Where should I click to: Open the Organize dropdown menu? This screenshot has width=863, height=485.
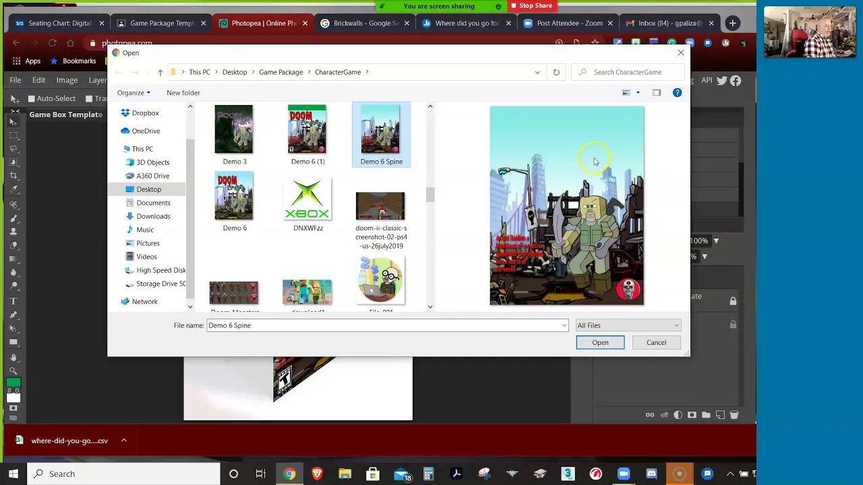point(133,93)
